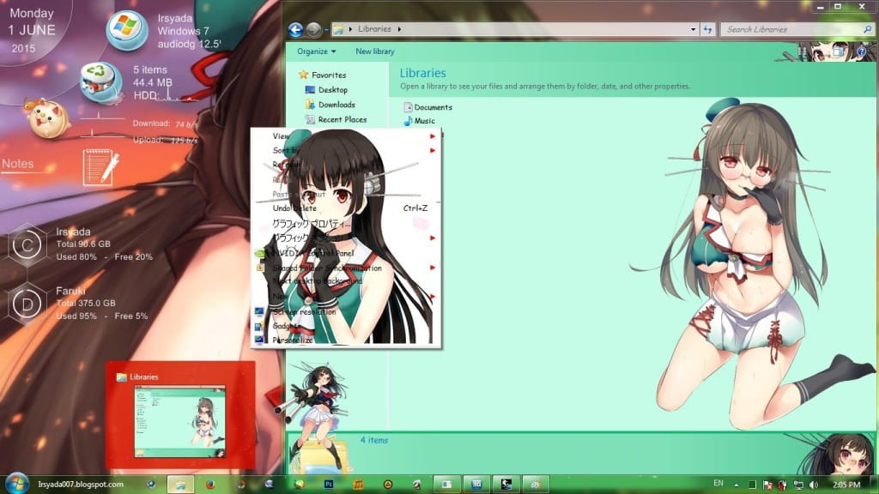Toggle Show desktop at the taskbar's right edge
Image resolution: width=879 pixels, height=494 pixels.
coord(876,484)
